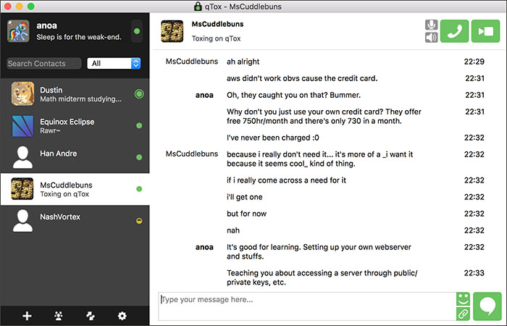
Task: Click the Type your message text box
Action: (306, 306)
